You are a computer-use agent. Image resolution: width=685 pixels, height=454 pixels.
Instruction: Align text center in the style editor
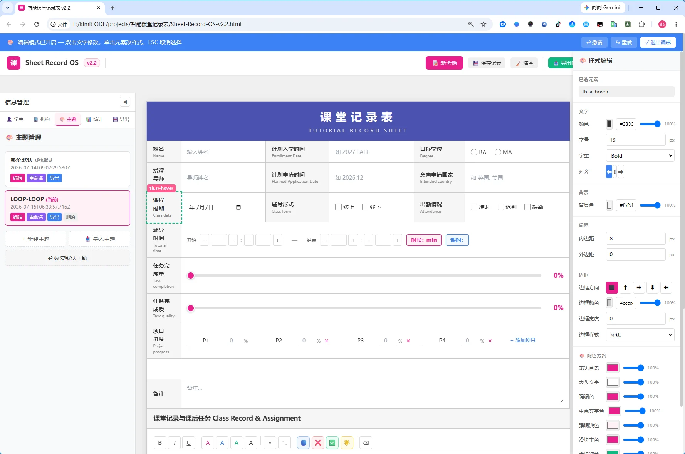click(615, 172)
